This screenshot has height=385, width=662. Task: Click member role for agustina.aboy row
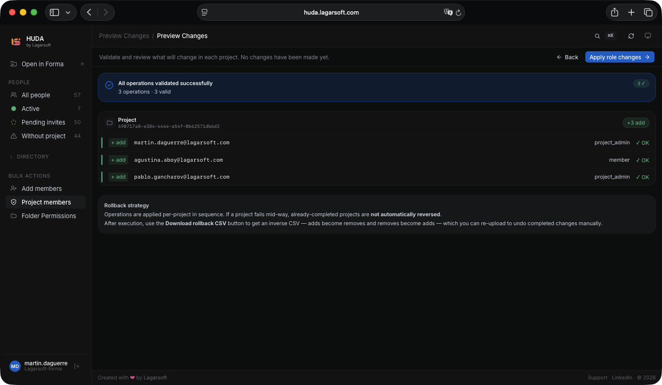click(619, 160)
